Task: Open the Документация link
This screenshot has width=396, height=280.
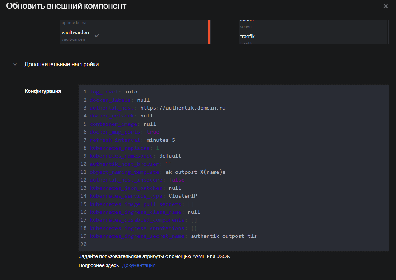Action: pyautogui.click(x=138, y=265)
